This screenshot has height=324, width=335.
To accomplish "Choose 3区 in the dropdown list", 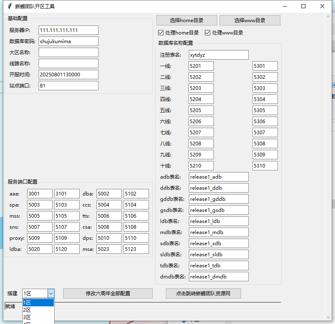I will (x=38, y=317).
